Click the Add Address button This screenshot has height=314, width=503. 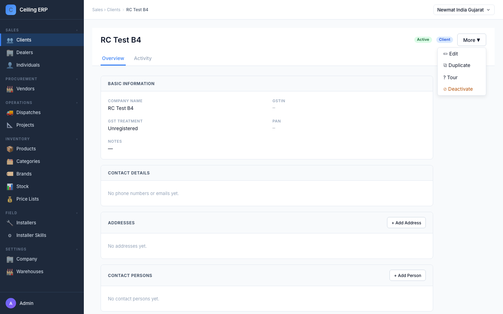[x=406, y=223]
